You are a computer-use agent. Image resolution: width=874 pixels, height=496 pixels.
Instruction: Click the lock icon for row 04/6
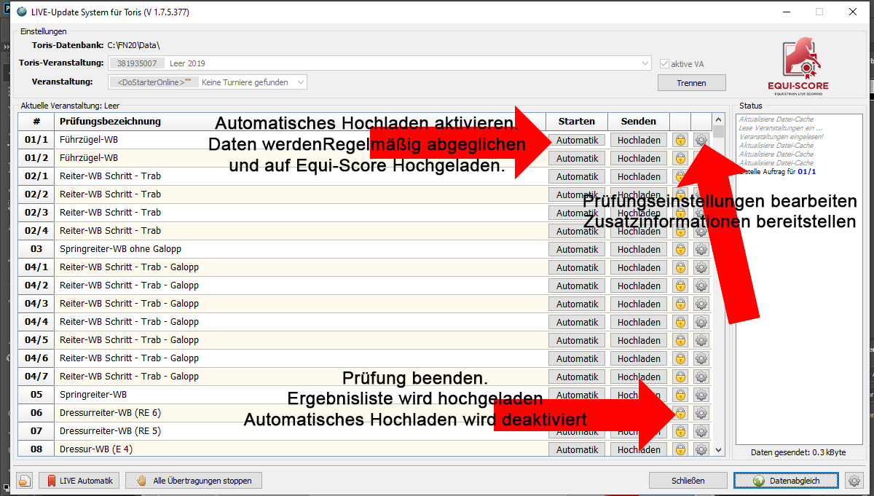[x=680, y=358]
